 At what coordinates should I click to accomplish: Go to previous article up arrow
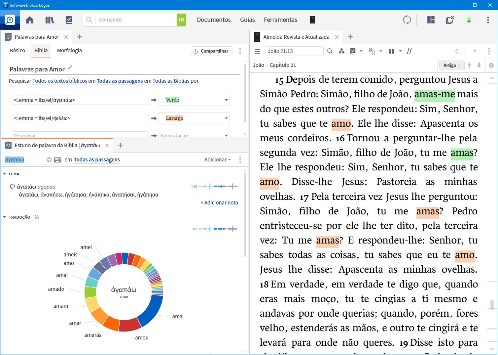(469, 65)
